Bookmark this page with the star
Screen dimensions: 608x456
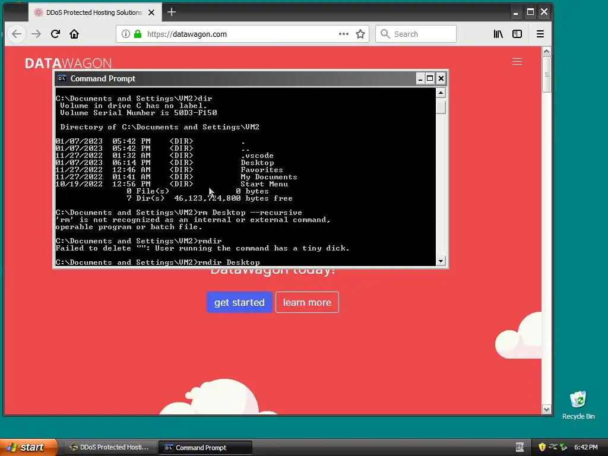tap(360, 34)
